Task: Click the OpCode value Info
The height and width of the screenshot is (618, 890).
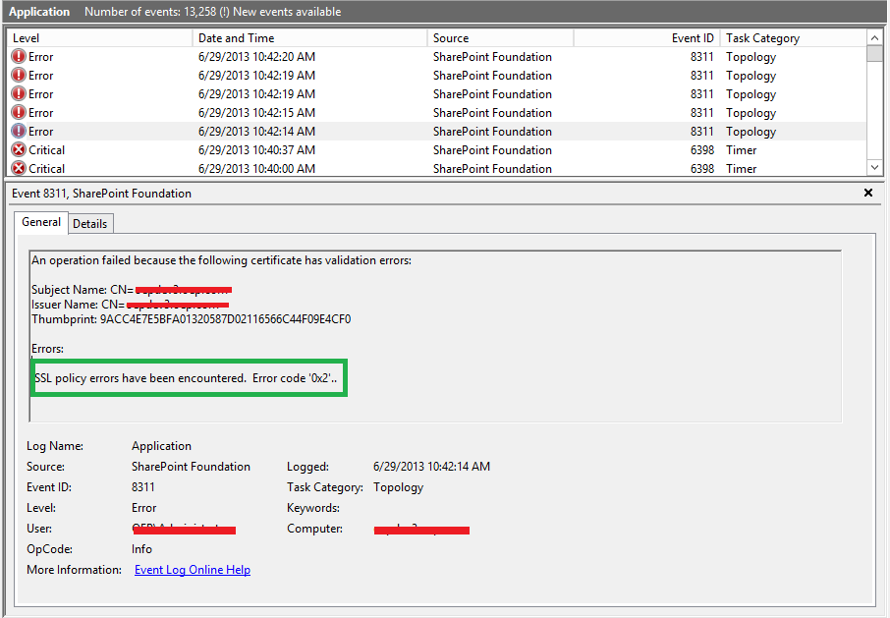Action: (141, 549)
